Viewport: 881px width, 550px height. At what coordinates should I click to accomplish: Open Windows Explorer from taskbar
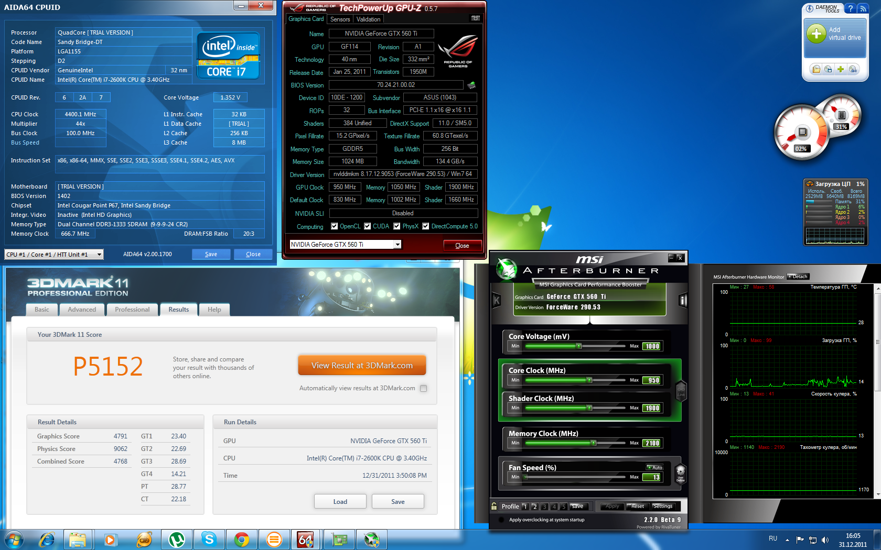pos(78,540)
